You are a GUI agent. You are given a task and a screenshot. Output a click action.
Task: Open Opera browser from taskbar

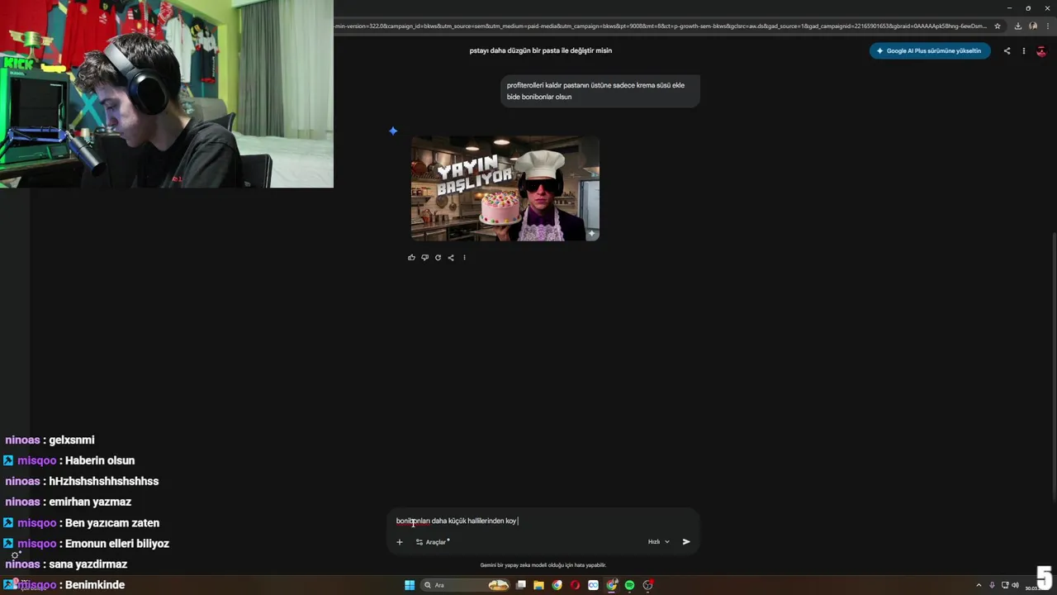click(575, 585)
